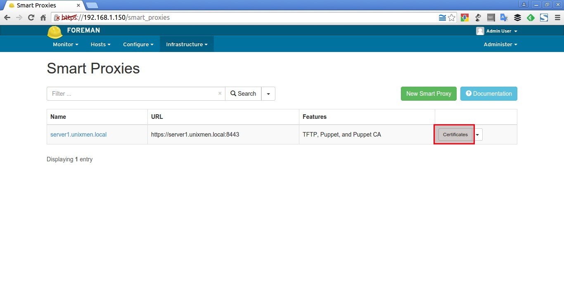
Task: Click the Admin User avatar icon
Action: pyautogui.click(x=480, y=31)
